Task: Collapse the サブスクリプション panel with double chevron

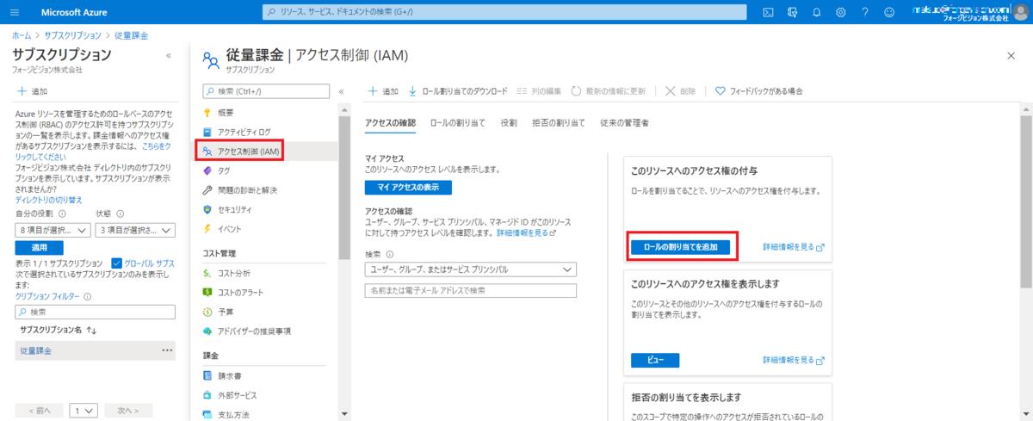Action: point(169,56)
